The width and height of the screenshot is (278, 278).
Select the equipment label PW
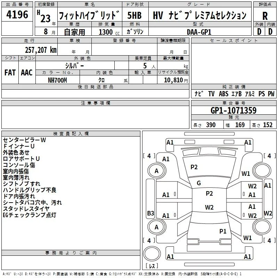pyautogui.click(x=271, y=94)
